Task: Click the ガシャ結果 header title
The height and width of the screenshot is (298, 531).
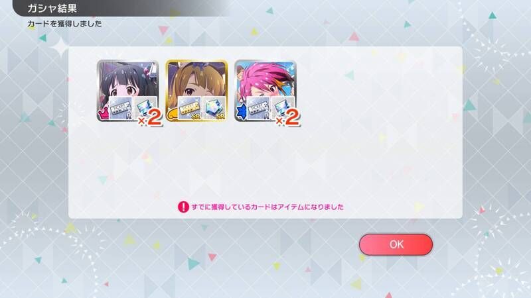Action: [x=52, y=8]
